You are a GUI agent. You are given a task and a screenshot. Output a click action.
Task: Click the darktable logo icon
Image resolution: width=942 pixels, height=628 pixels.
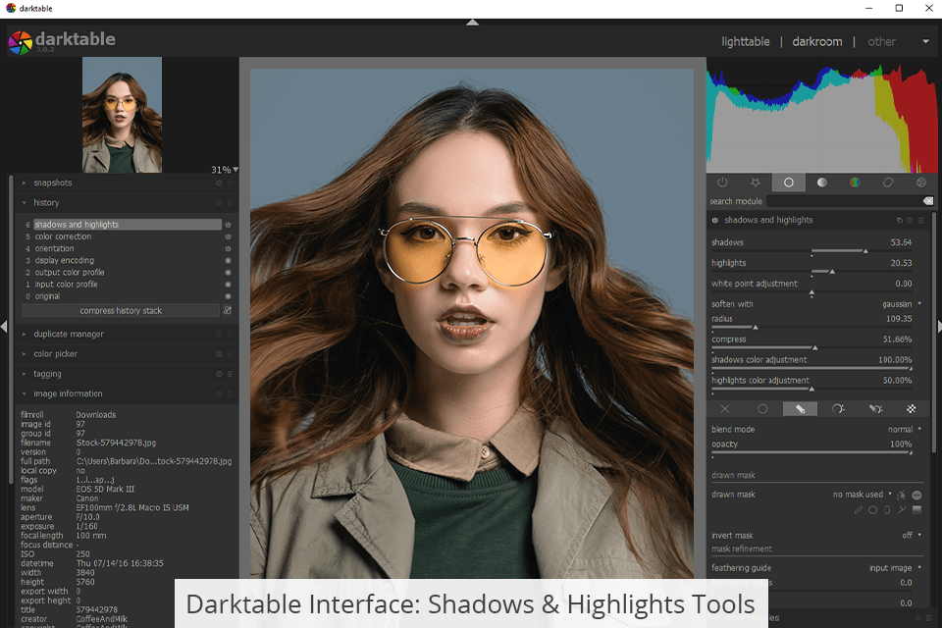(20, 42)
